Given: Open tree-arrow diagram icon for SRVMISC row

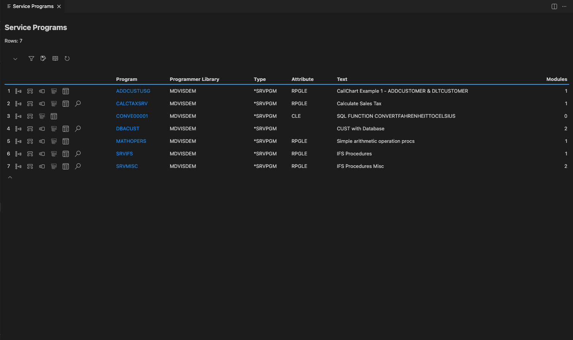Looking at the screenshot, I should (x=18, y=166).
